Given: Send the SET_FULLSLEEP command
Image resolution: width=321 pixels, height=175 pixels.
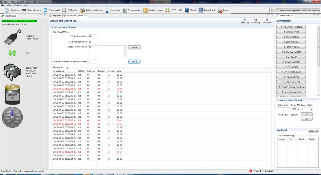Looking at the screenshot, I should tap(291, 82).
